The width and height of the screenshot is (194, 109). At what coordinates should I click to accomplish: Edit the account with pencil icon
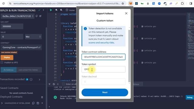click(40, 16)
